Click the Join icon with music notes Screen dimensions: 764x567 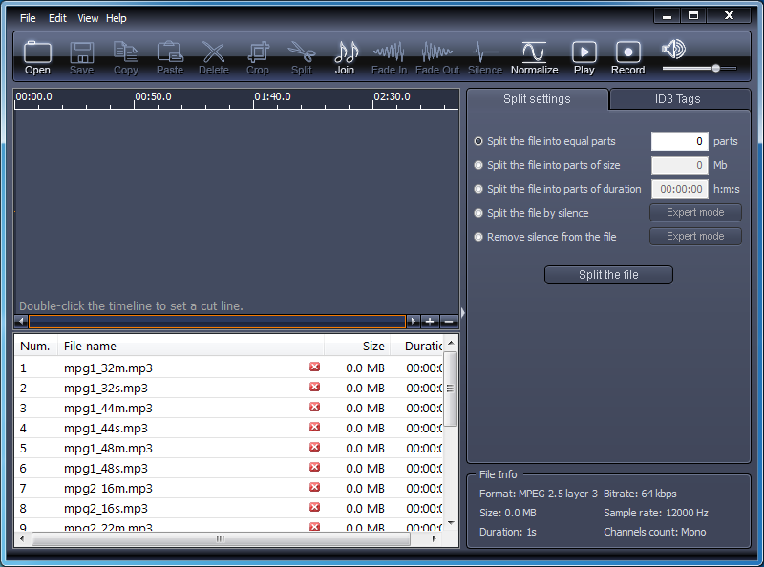click(345, 55)
